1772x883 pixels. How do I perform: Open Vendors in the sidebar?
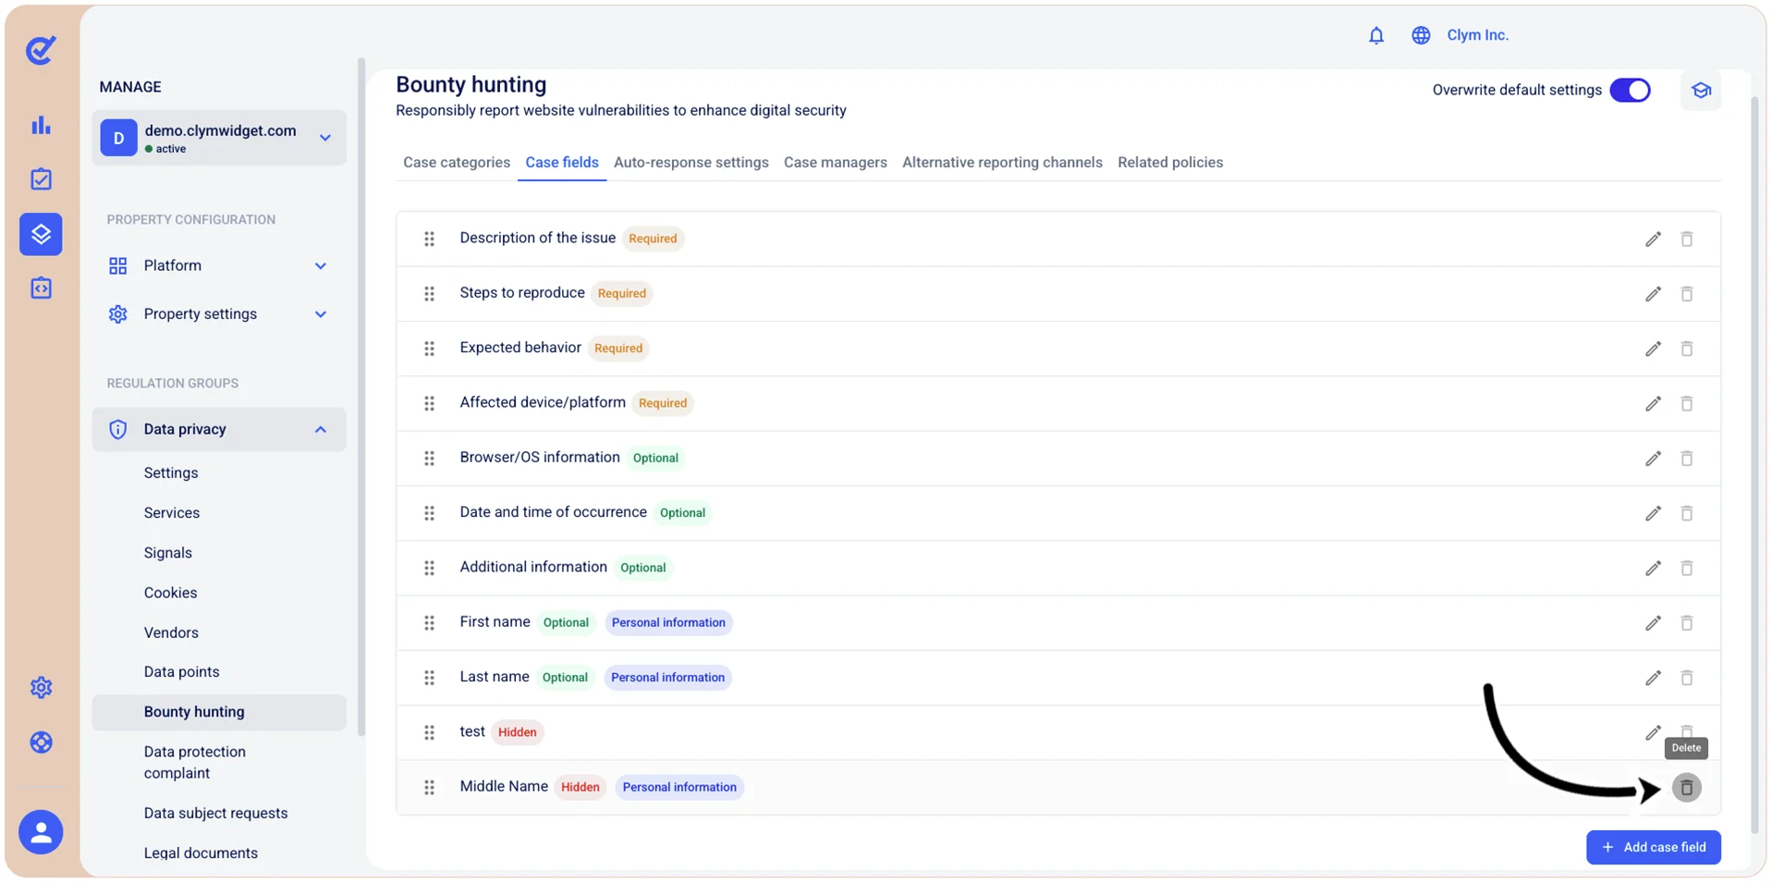[171, 632]
